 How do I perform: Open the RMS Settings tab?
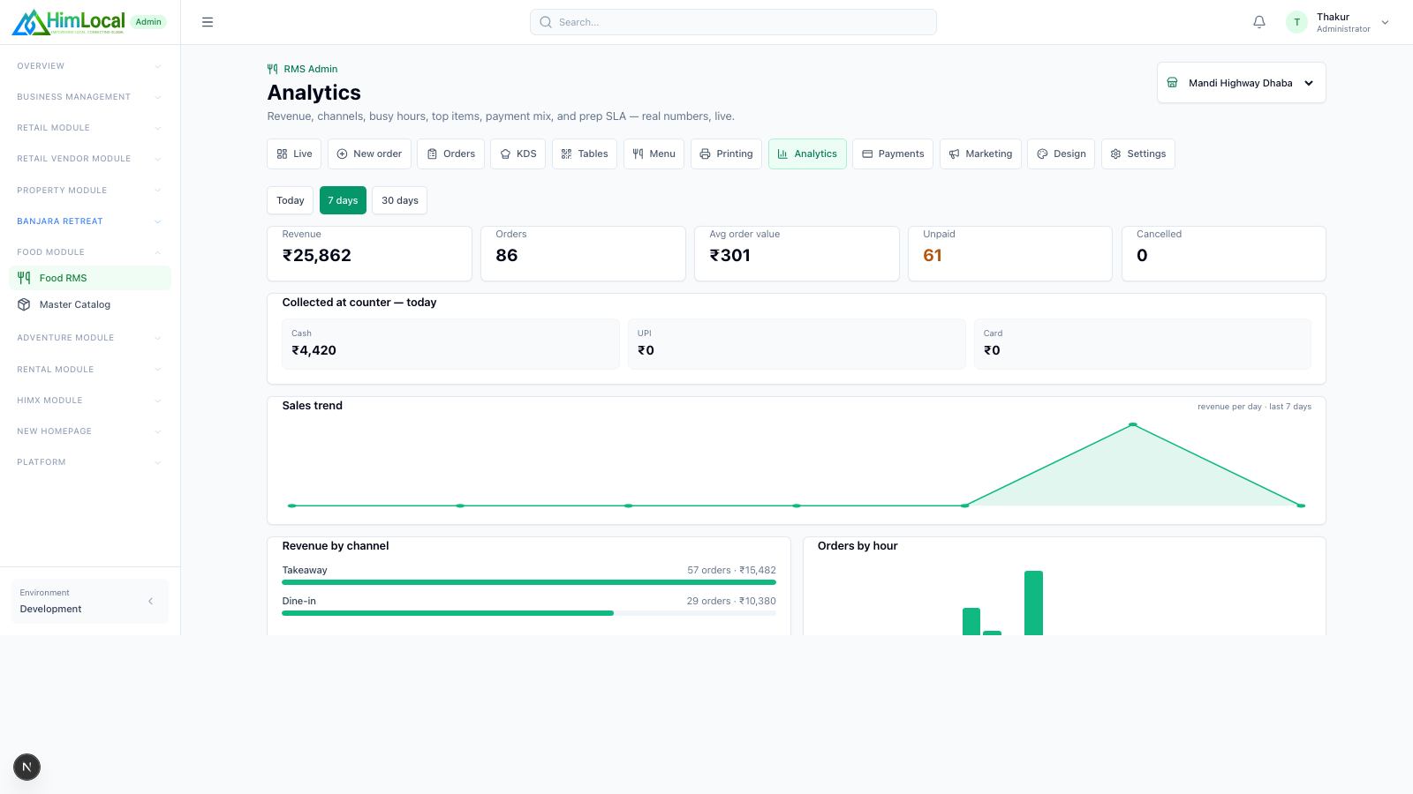coord(1138,154)
